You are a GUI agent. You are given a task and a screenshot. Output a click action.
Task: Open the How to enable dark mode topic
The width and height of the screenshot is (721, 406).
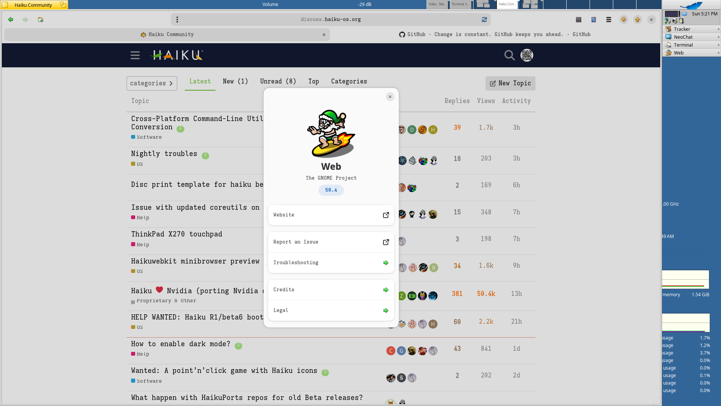[181, 344]
